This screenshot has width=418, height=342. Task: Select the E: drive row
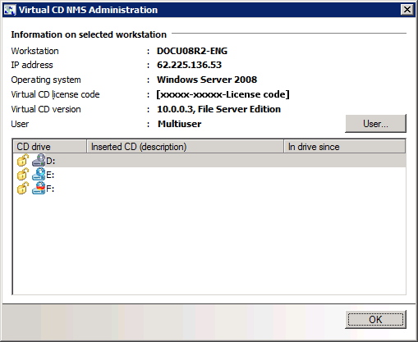(209, 174)
